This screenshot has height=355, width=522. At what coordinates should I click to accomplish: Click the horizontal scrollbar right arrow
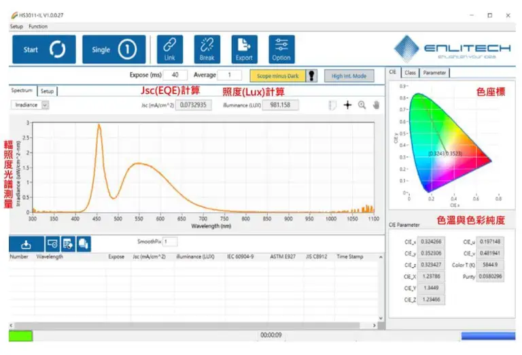coord(375,325)
